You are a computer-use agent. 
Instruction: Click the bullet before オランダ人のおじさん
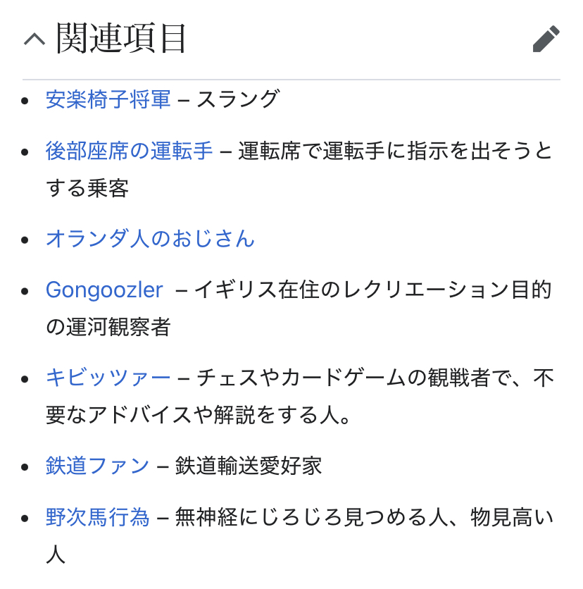pos(25,240)
